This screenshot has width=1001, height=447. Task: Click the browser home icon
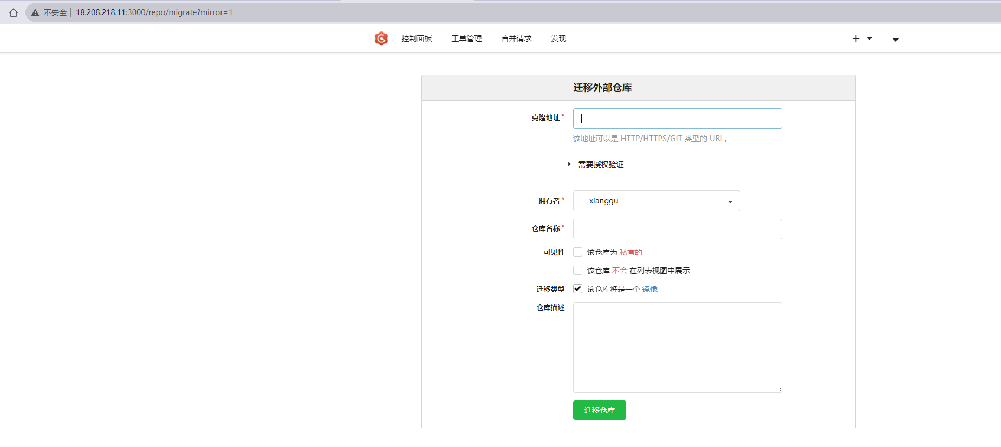pyautogui.click(x=14, y=12)
